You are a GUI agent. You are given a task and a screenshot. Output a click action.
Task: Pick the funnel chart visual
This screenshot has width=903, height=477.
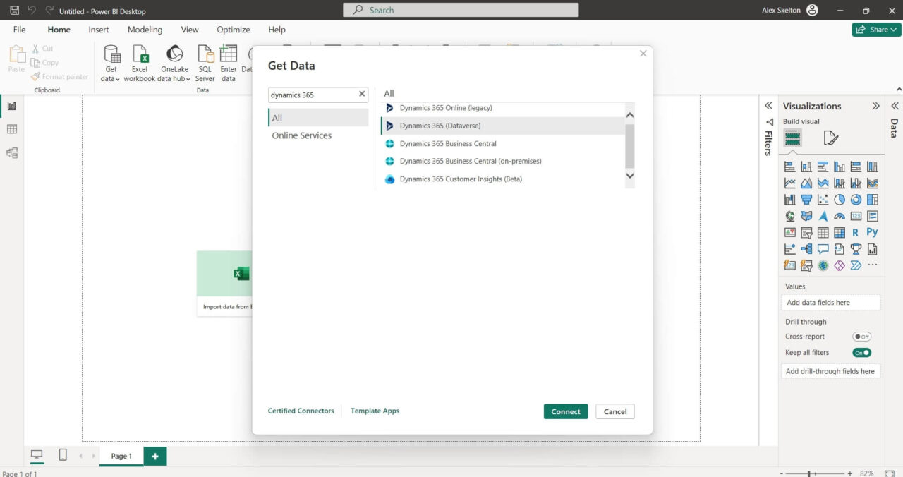806,200
